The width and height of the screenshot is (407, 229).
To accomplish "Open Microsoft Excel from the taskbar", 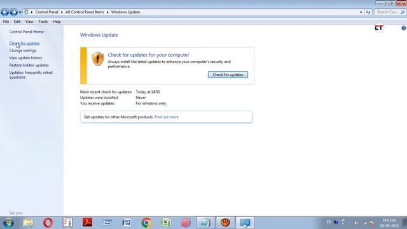I will coord(167,223).
